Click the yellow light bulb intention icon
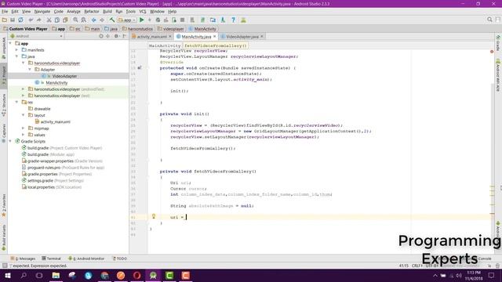Screen dimensions: 502x282 click(x=154, y=216)
